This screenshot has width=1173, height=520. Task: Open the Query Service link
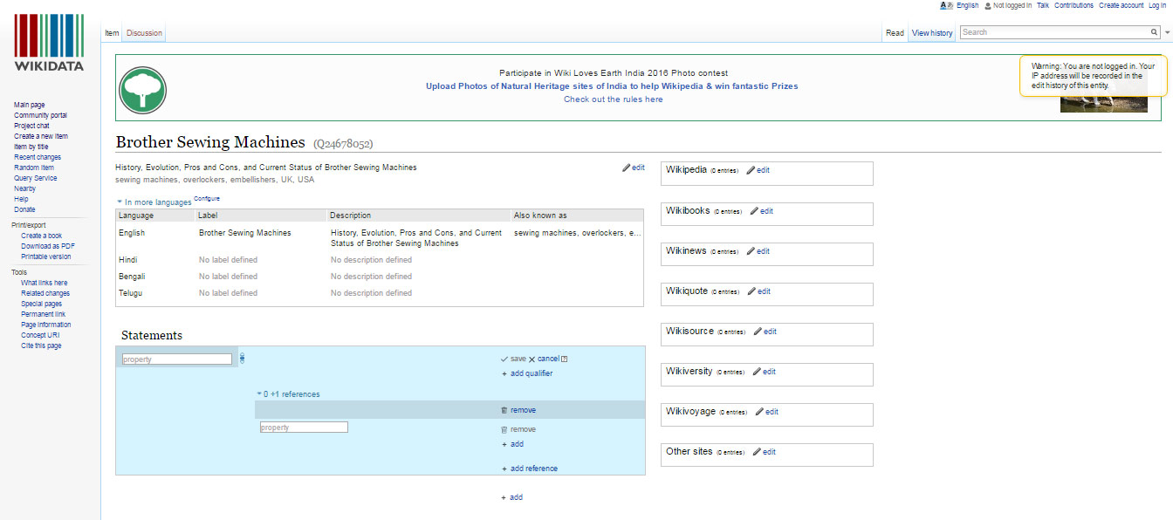[35, 178]
